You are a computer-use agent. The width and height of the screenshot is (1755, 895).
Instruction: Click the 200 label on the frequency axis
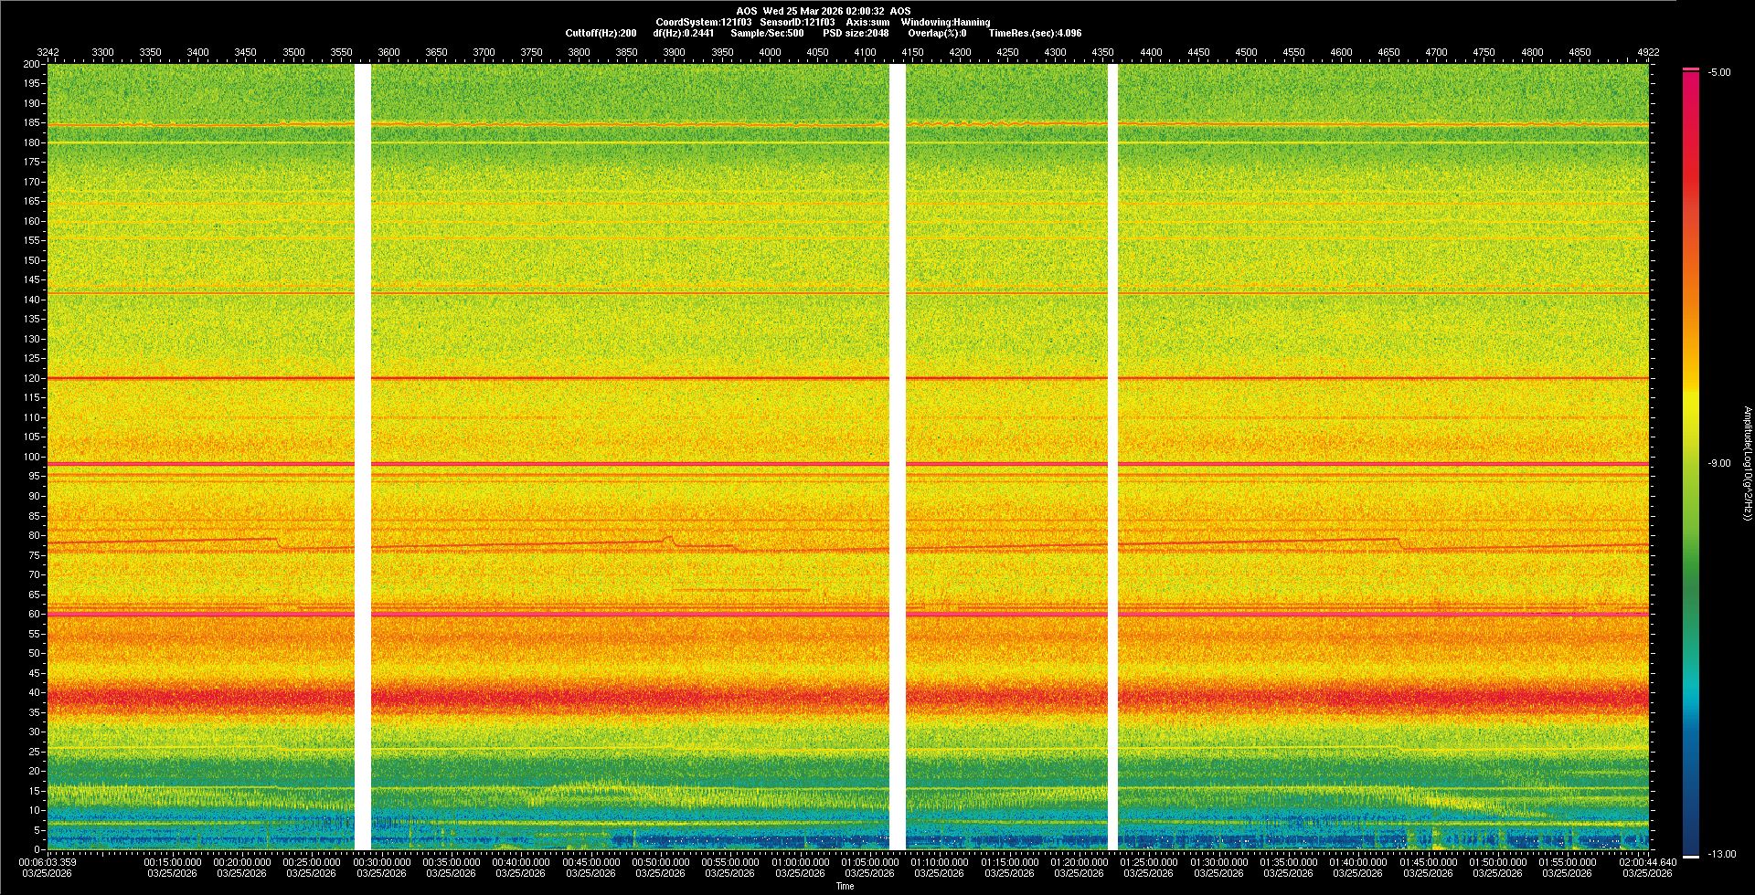(31, 64)
